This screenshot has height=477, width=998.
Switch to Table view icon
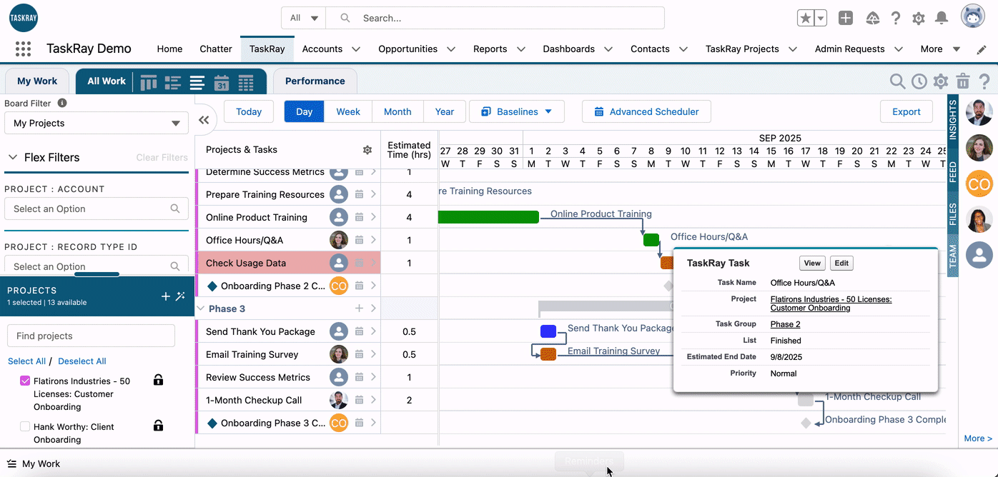[x=246, y=82]
